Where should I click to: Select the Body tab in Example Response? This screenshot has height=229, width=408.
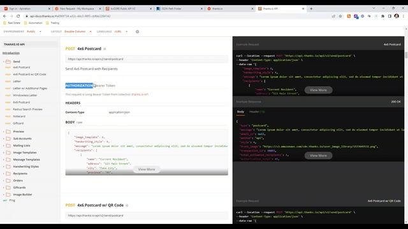coord(240,112)
